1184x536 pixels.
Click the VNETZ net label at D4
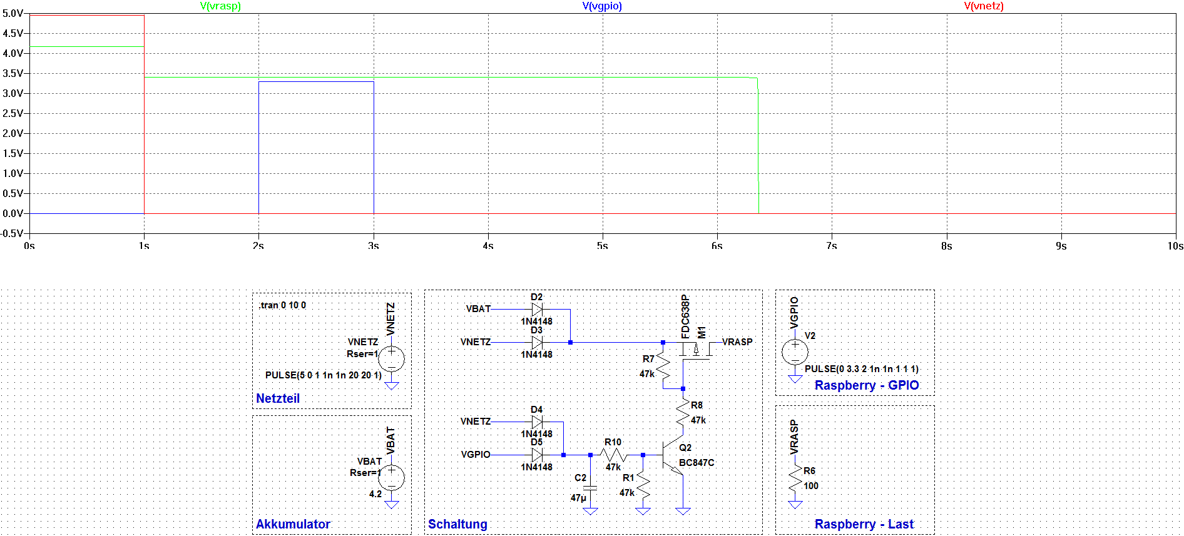click(x=476, y=422)
